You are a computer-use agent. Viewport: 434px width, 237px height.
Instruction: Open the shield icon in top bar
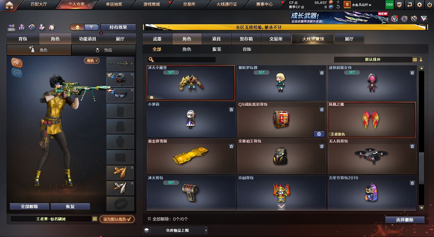[x=399, y=5]
